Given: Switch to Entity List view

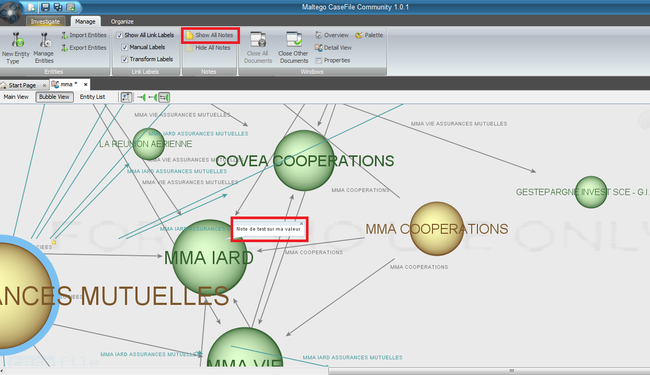Looking at the screenshot, I should pos(93,97).
